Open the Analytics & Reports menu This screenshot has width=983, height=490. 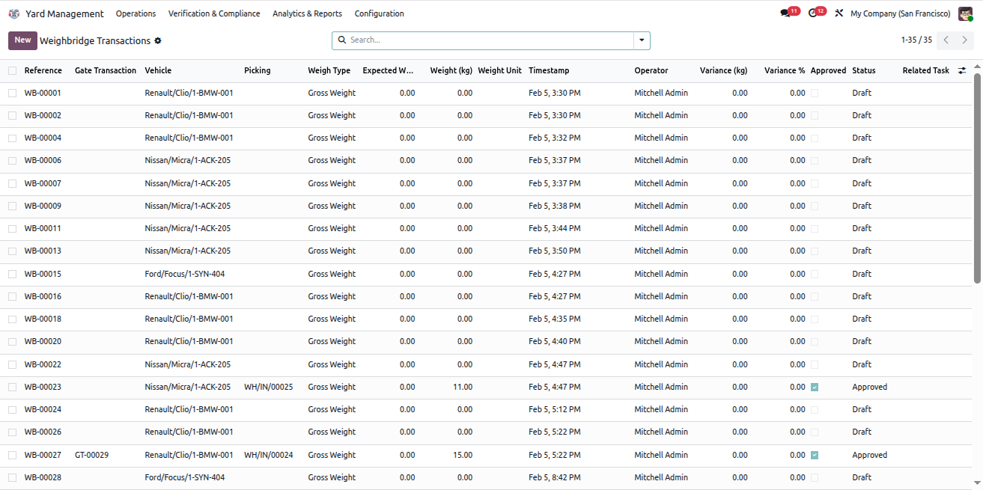click(x=307, y=13)
